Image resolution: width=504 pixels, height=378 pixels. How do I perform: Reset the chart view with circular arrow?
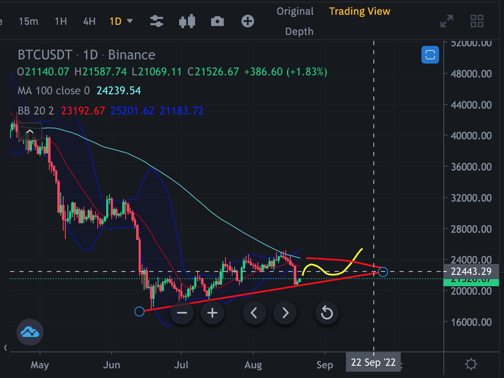click(x=327, y=313)
